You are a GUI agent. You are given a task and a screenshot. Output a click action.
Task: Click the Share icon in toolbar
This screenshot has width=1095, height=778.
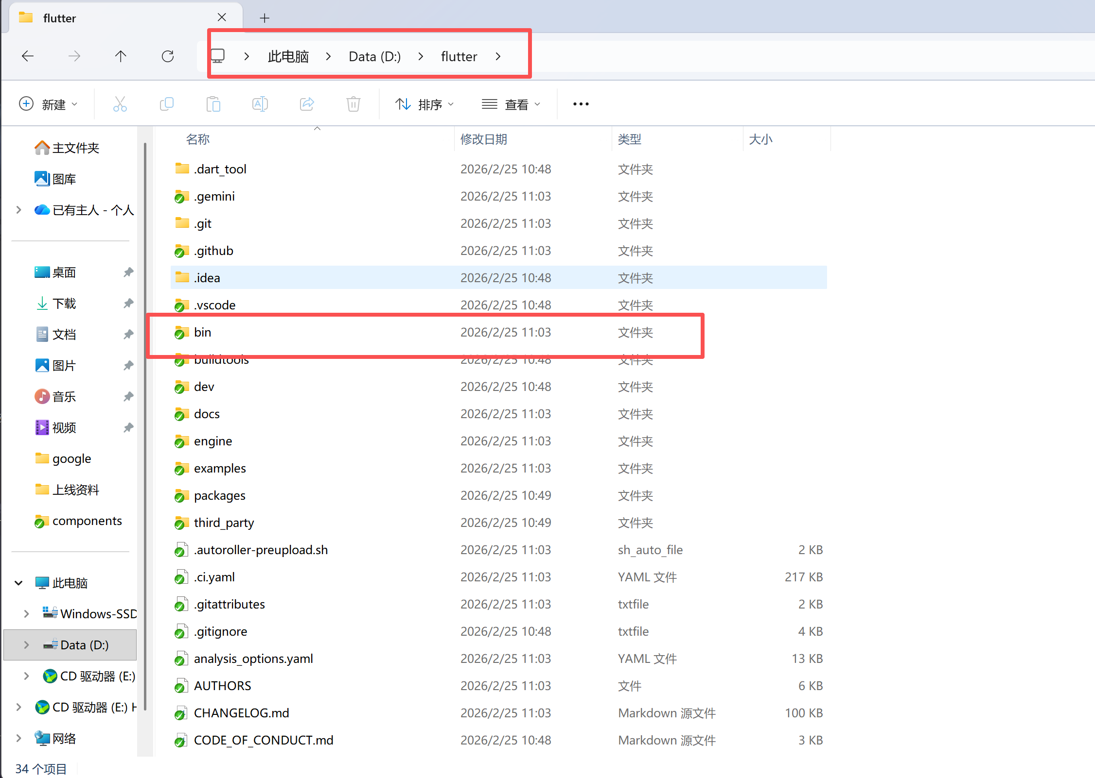(307, 104)
